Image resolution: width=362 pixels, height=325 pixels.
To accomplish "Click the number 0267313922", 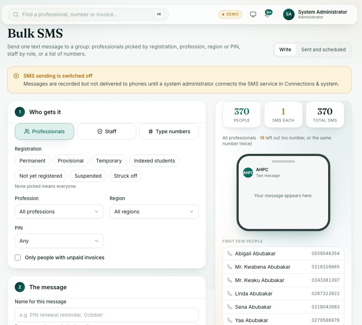I will (x=326, y=294).
